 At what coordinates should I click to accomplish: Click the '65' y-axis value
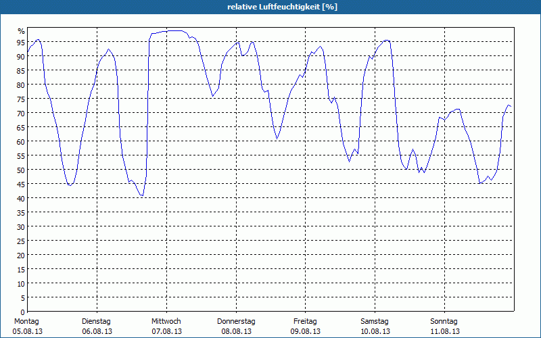[21, 128]
